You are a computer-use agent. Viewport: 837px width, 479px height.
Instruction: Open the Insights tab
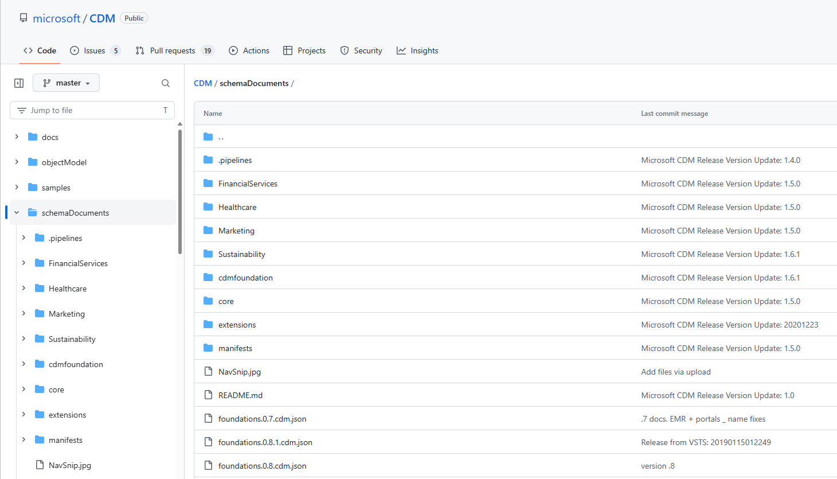point(417,50)
